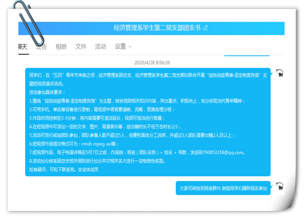Switch to the 聊天 tab

tap(23, 47)
